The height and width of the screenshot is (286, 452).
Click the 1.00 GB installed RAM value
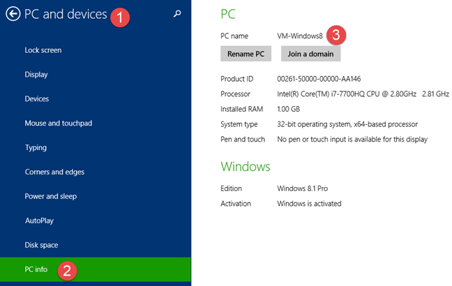tap(288, 109)
